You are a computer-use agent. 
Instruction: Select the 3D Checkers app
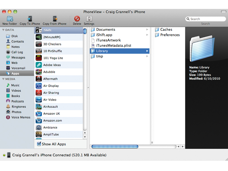pyautogui.click(x=59, y=44)
